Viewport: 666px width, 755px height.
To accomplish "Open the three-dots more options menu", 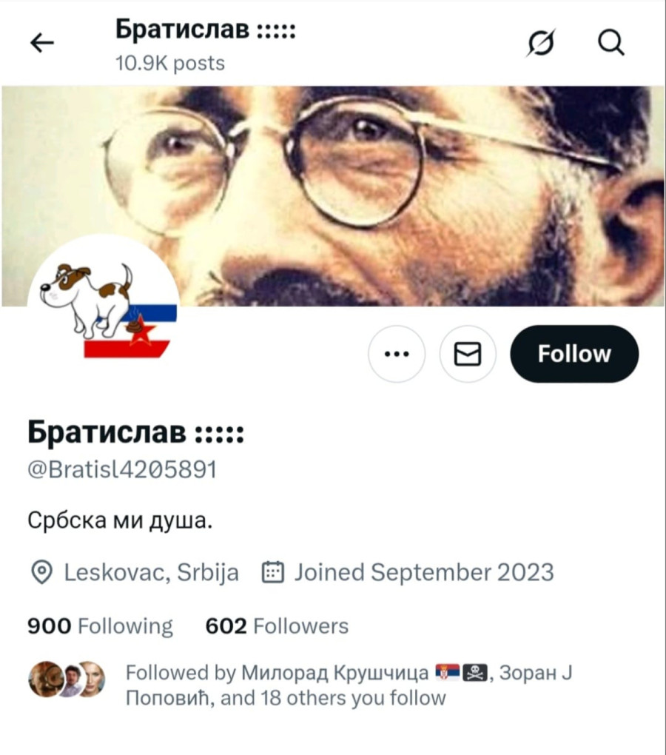I will pyautogui.click(x=397, y=354).
